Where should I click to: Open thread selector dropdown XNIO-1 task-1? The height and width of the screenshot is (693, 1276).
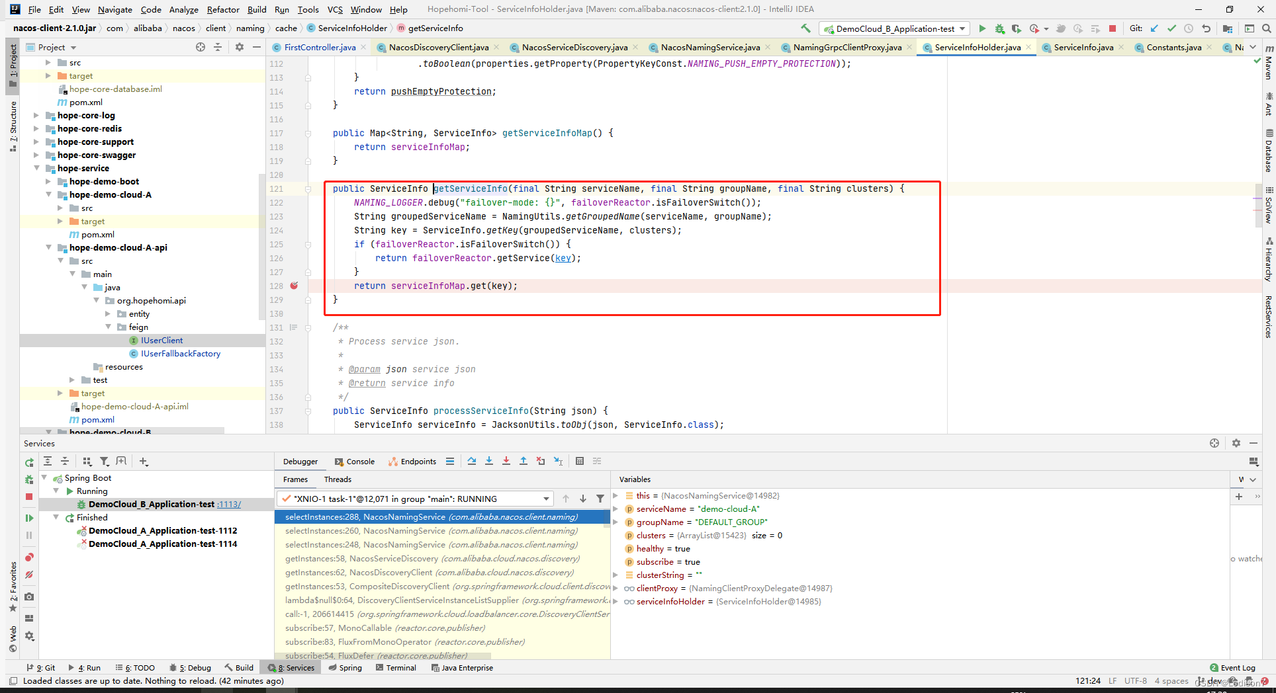pos(414,499)
